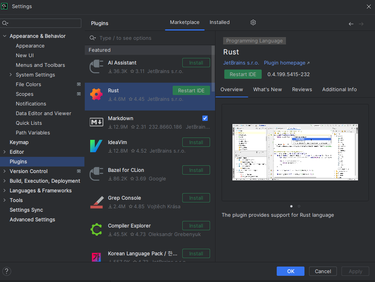The height and width of the screenshot is (282, 375).
Task: Open the Reviews tab
Action: (302, 90)
